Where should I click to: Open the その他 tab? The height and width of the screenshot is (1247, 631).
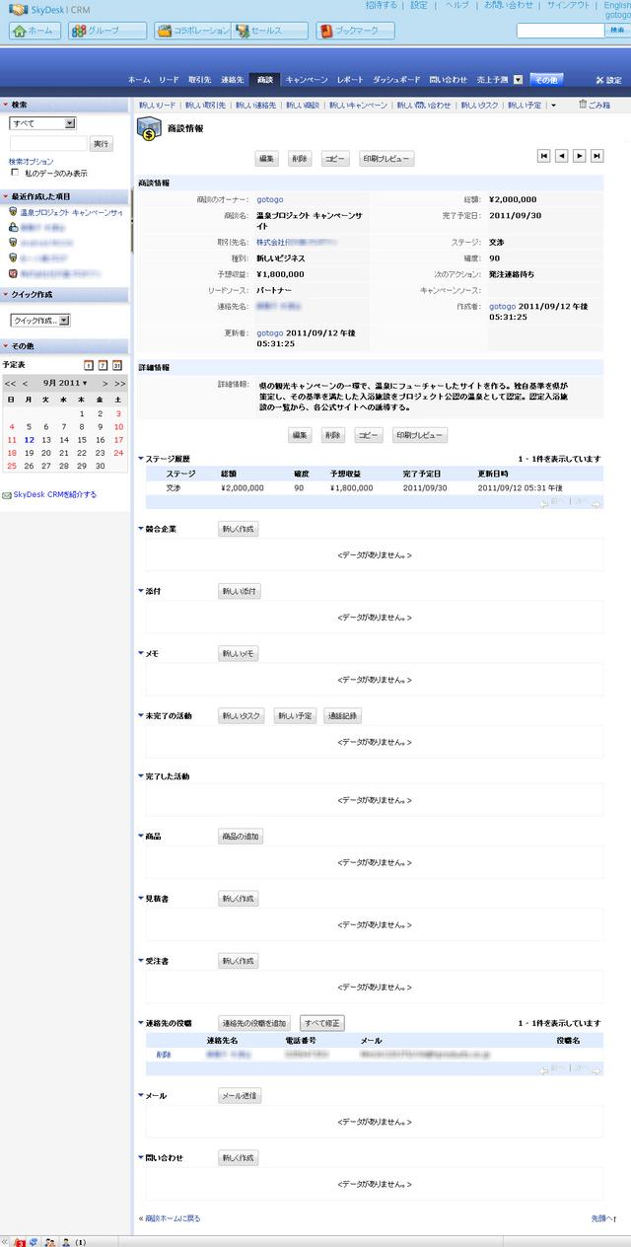[x=545, y=79]
